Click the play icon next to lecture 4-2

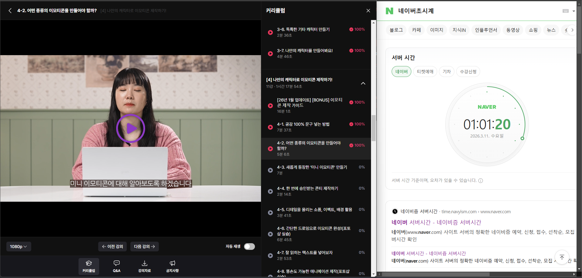tap(270, 149)
